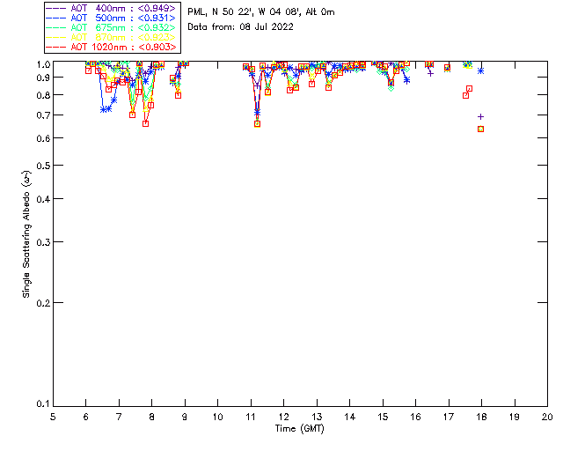Click the x-axis tick label 20

546,416
